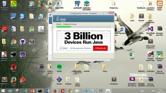This screenshot has width=166, height=93.
Task: Click the "Configuración de Java - Progreso" title bar
Action: [83, 13]
